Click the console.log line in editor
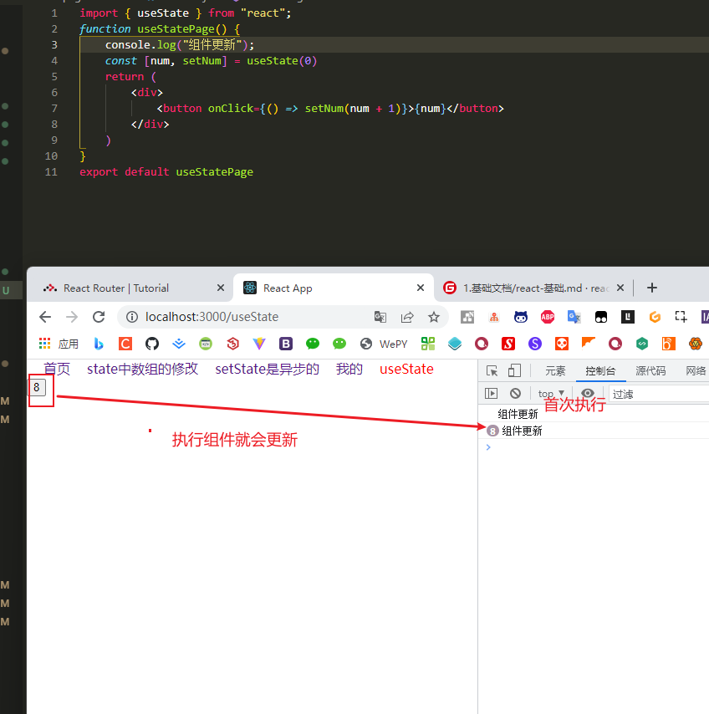The width and height of the screenshot is (709, 714). (180, 44)
